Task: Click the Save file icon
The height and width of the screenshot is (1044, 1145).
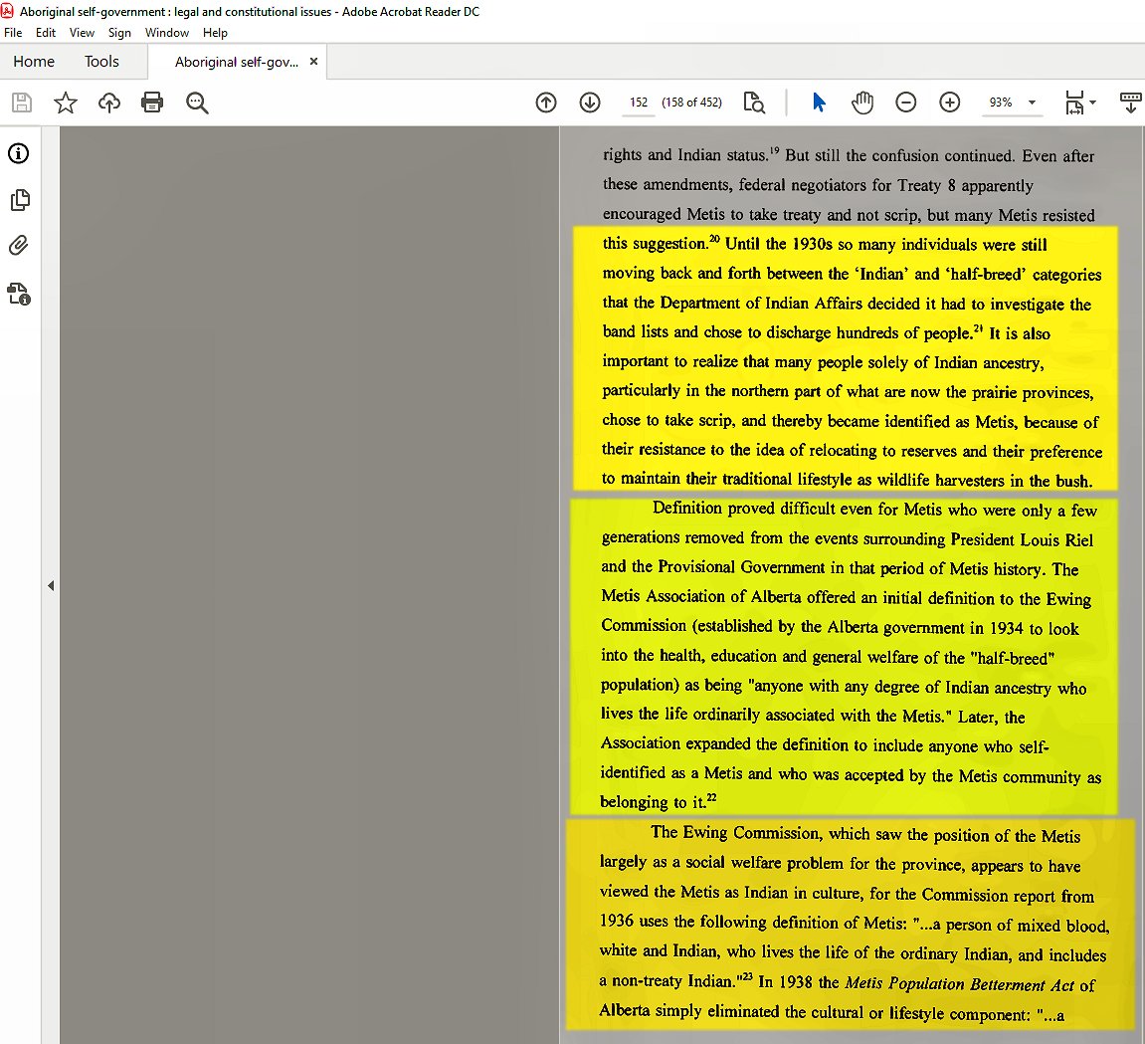Action: 22,103
